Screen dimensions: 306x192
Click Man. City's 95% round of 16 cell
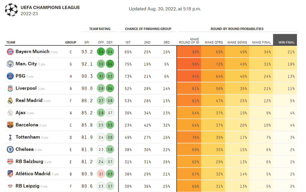pyautogui.click(x=189, y=64)
